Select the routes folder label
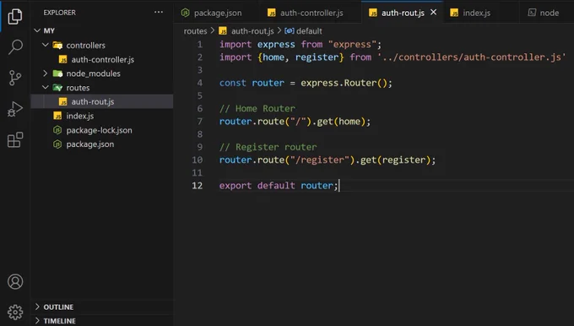The width and height of the screenshot is (574, 326). tap(78, 88)
